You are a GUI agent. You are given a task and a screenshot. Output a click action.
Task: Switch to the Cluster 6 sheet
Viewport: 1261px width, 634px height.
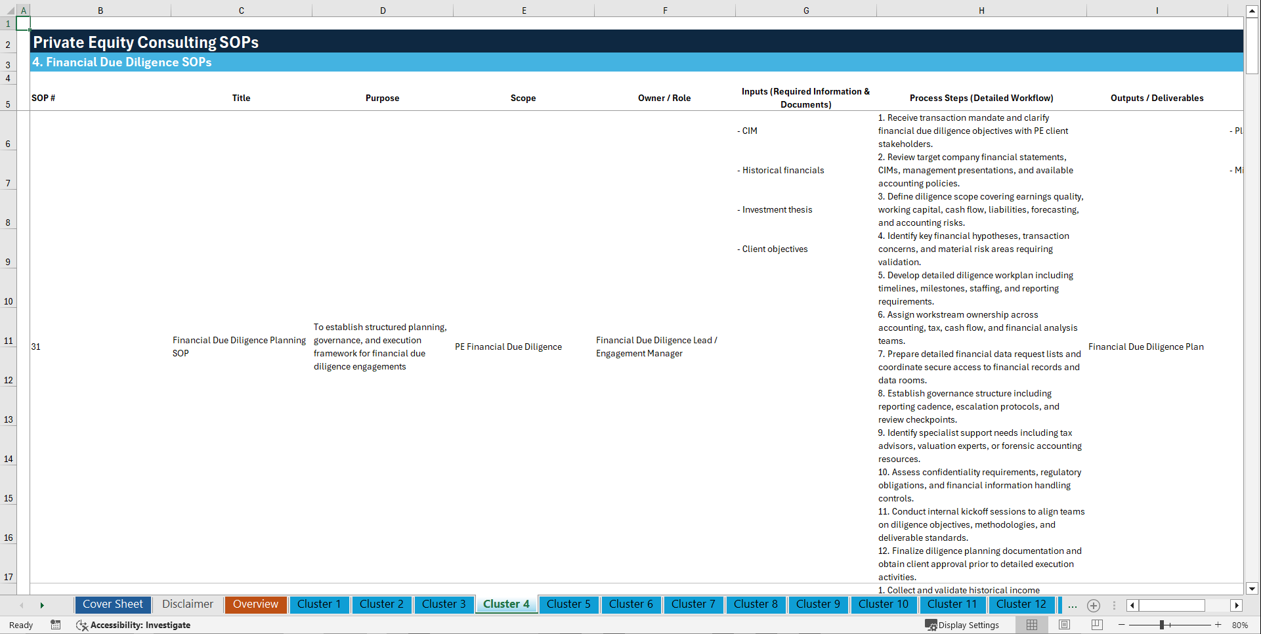(631, 604)
